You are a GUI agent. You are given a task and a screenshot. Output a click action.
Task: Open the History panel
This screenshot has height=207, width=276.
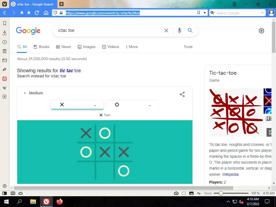click(x=5, y=42)
